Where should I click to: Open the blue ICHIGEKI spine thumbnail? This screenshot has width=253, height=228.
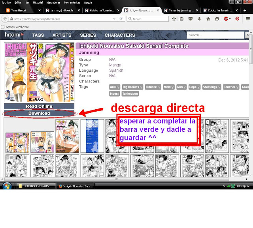[92, 136]
